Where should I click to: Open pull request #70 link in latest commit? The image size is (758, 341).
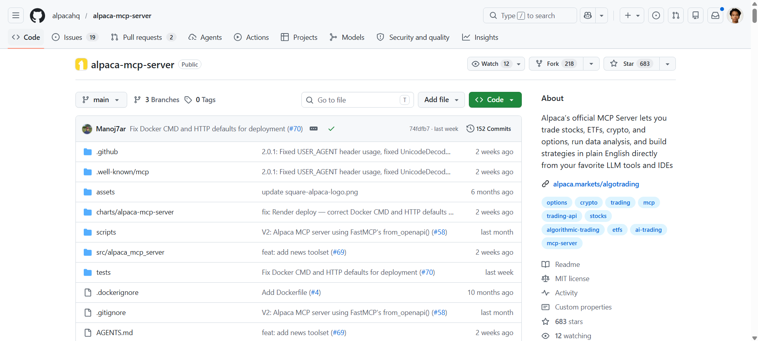[295, 129]
